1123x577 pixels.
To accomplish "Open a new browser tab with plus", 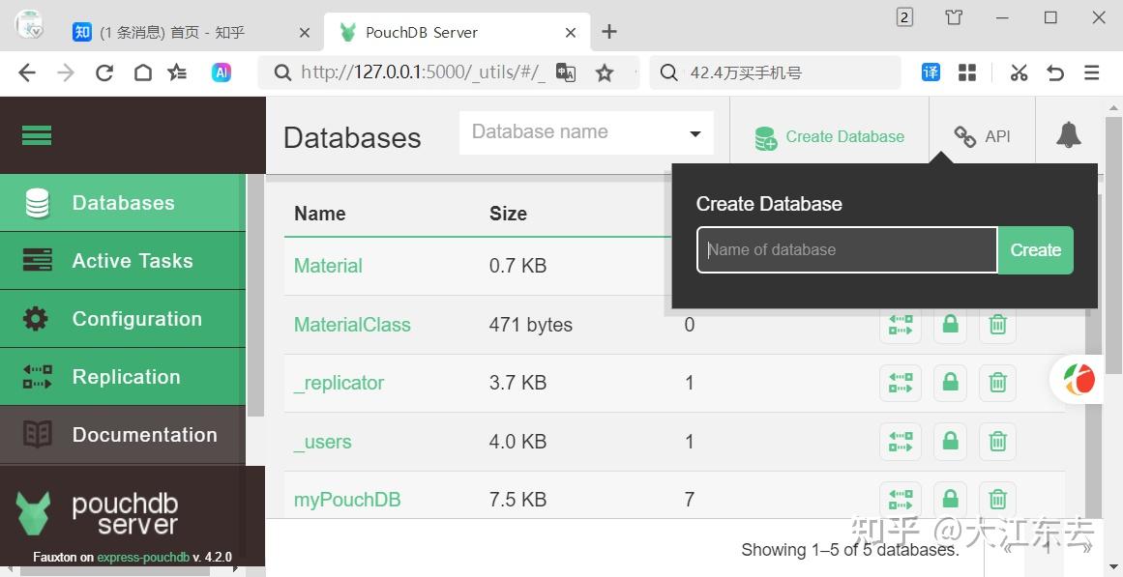I will [609, 32].
